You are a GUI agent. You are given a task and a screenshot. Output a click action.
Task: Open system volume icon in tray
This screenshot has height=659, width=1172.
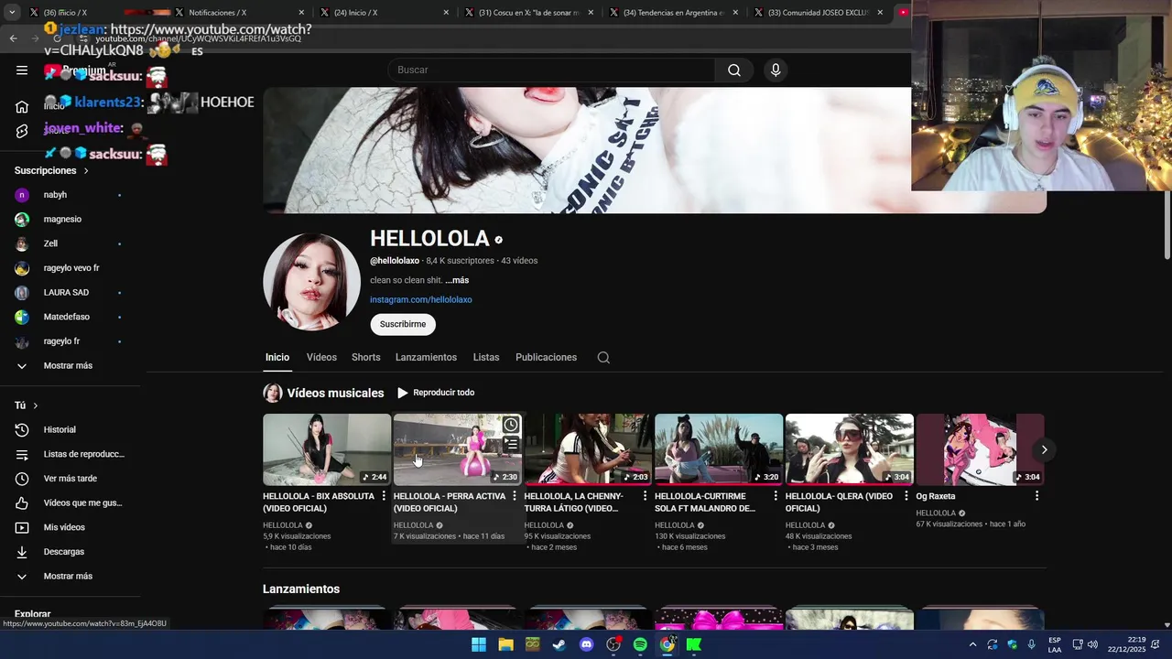point(1092,644)
